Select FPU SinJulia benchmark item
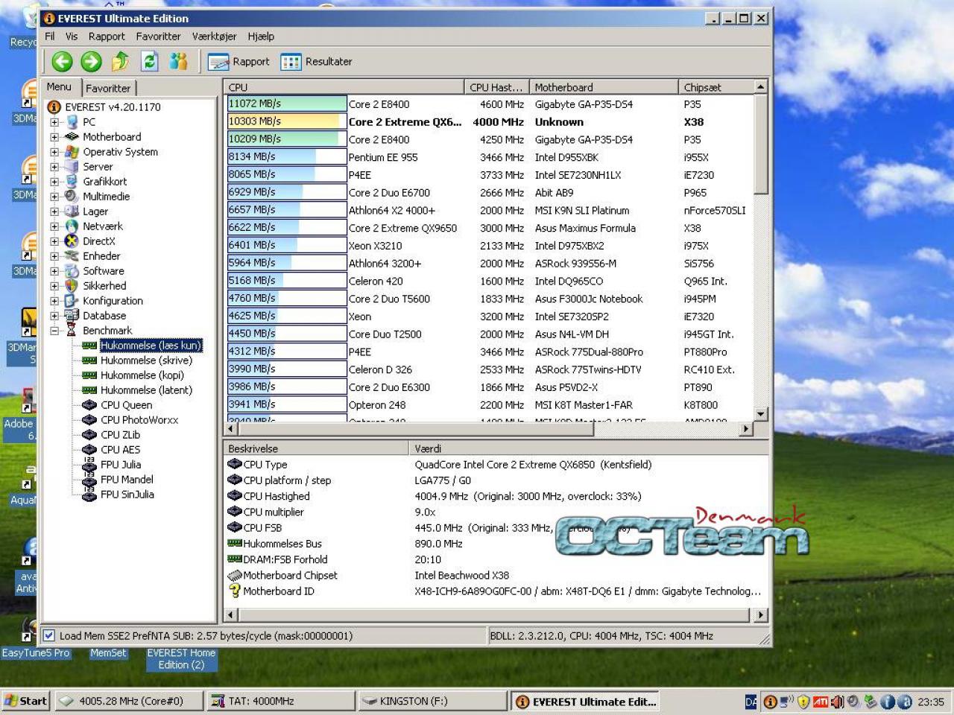954x715 pixels. pos(127,495)
